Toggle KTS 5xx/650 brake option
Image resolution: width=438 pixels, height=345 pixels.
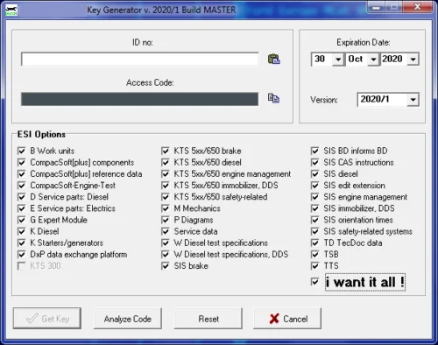point(166,151)
